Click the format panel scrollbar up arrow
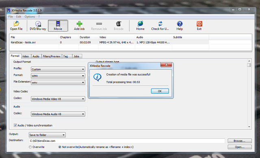Screen dimensions: 260x158 249,61
